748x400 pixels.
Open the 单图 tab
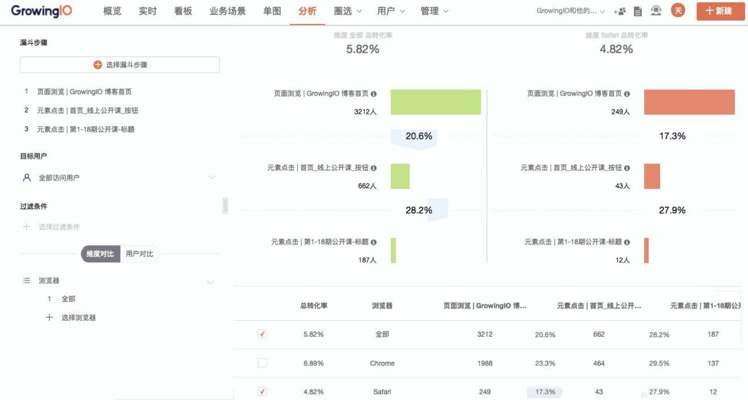pyautogui.click(x=272, y=11)
